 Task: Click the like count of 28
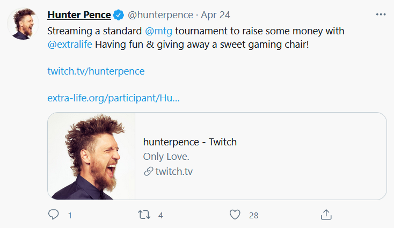pos(254,215)
